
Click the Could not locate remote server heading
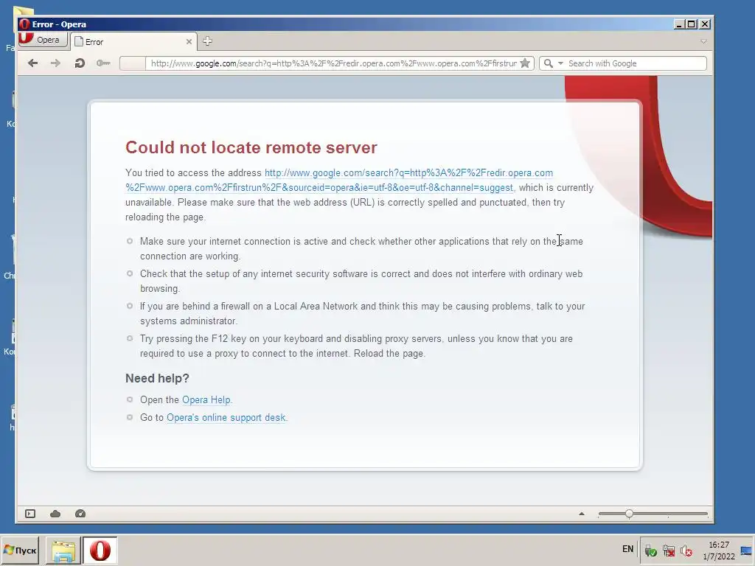[x=251, y=147]
